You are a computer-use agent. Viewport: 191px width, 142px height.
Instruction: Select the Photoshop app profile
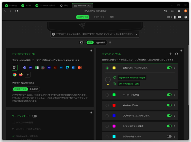[x=61, y=67]
